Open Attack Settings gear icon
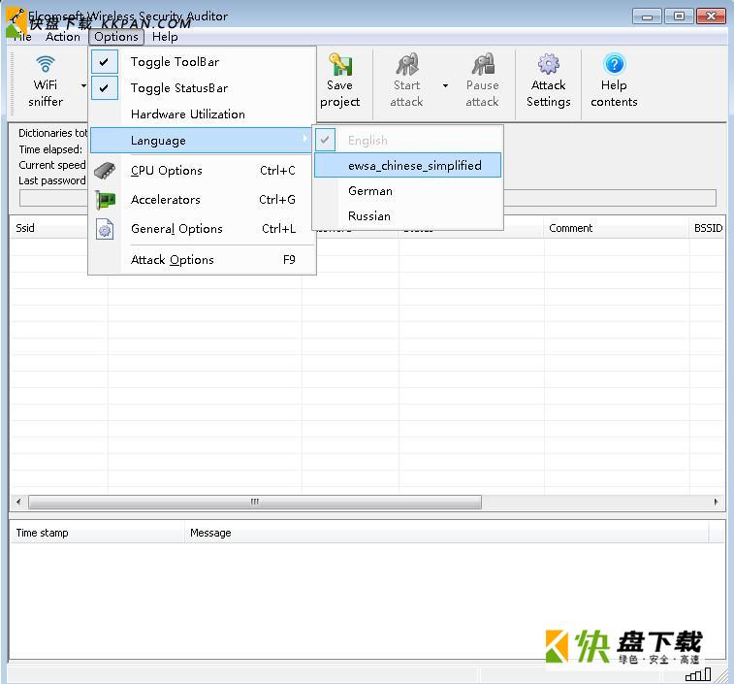This screenshot has height=684, width=734. (548, 64)
